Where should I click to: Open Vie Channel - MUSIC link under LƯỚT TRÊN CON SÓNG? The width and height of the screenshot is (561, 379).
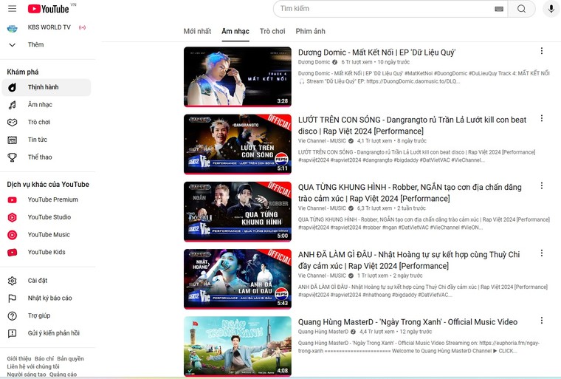click(x=322, y=141)
